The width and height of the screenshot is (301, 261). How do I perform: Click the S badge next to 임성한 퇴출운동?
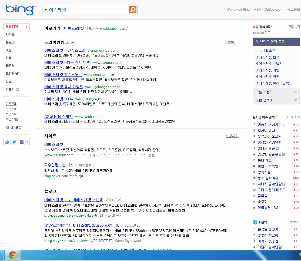(x=284, y=154)
